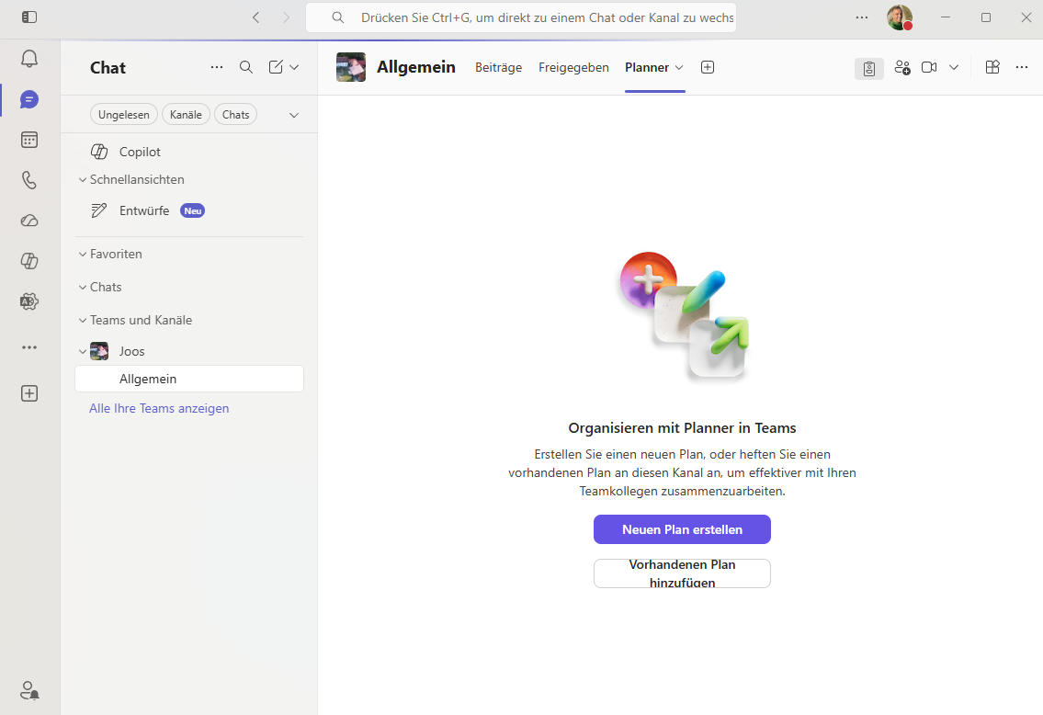Click the search bar at top
The height and width of the screenshot is (715, 1043).
click(521, 17)
